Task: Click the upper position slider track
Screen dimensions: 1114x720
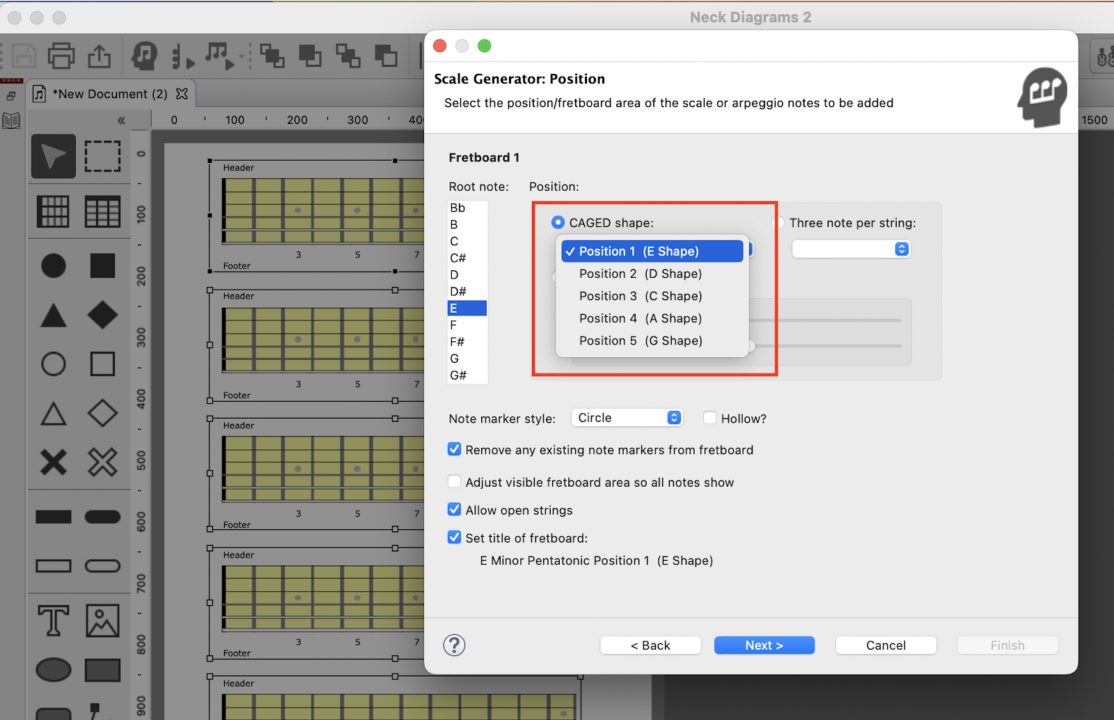Action: point(825,320)
